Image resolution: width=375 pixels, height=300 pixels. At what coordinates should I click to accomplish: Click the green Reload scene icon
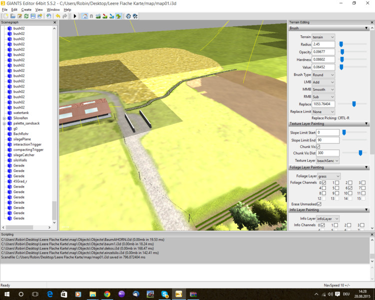tap(26, 16)
